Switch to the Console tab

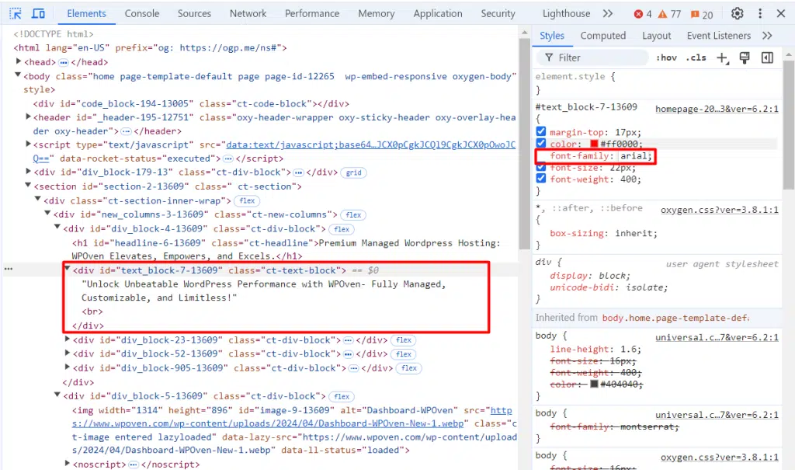[142, 13]
